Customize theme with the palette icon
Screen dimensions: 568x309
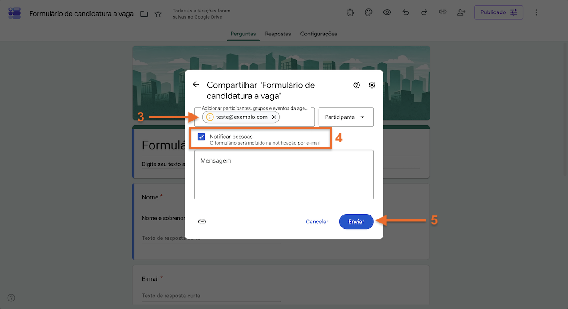click(x=368, y=12)
